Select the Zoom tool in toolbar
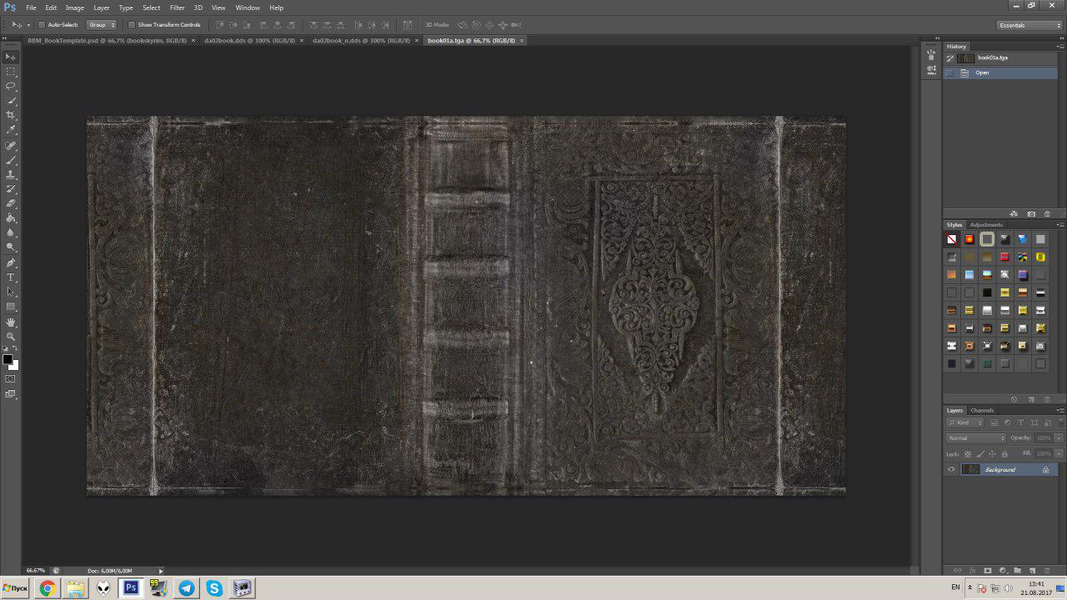 [x=11, y=336]
